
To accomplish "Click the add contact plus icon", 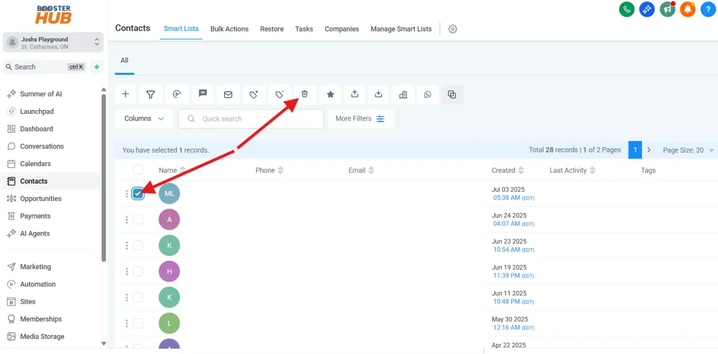I will point(126,94).
